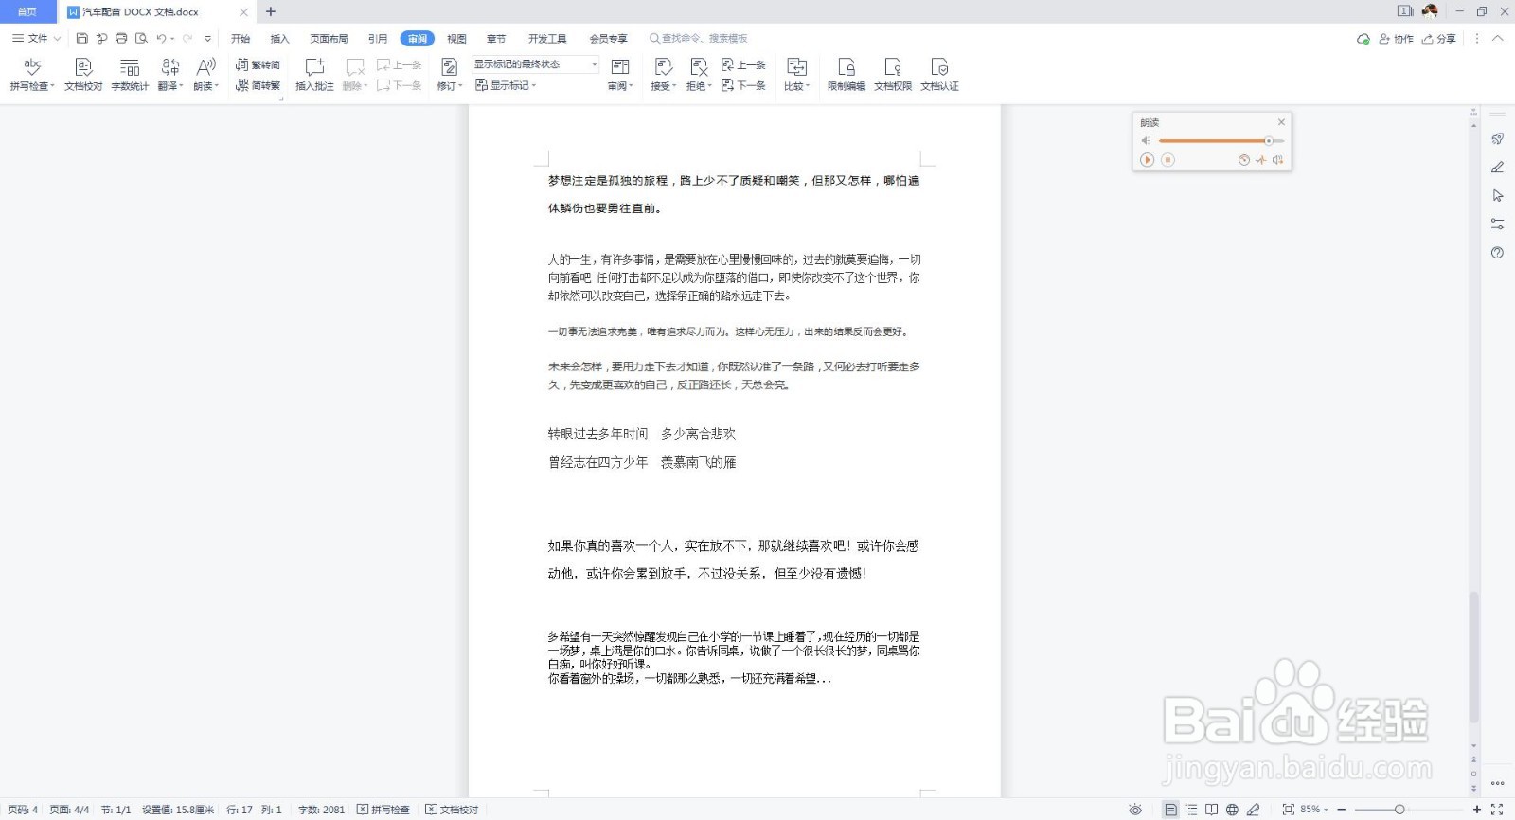Click the print preview icon
1515x820 pixels.
(x=141, y=39)
